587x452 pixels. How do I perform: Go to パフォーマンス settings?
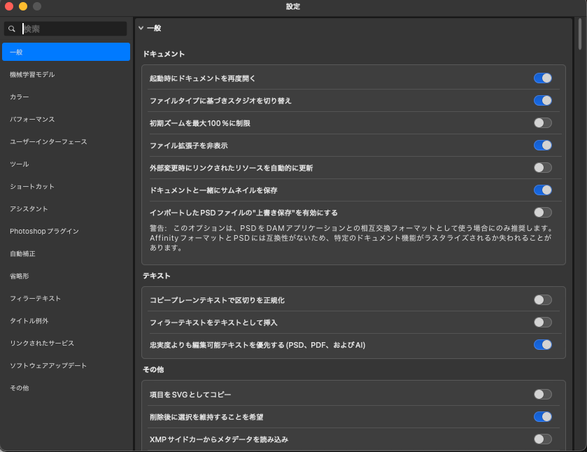pos(32,119)
